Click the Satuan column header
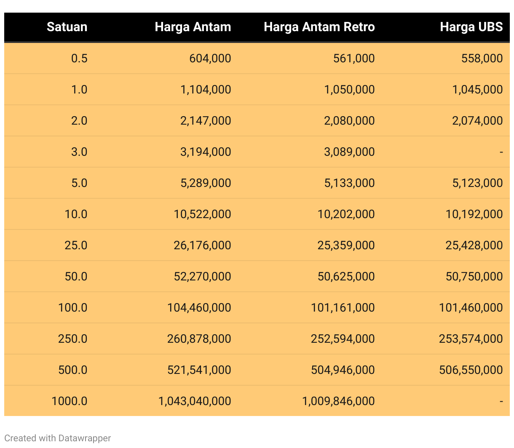This screenshot has width=514, height=448. tap(67, 27)
